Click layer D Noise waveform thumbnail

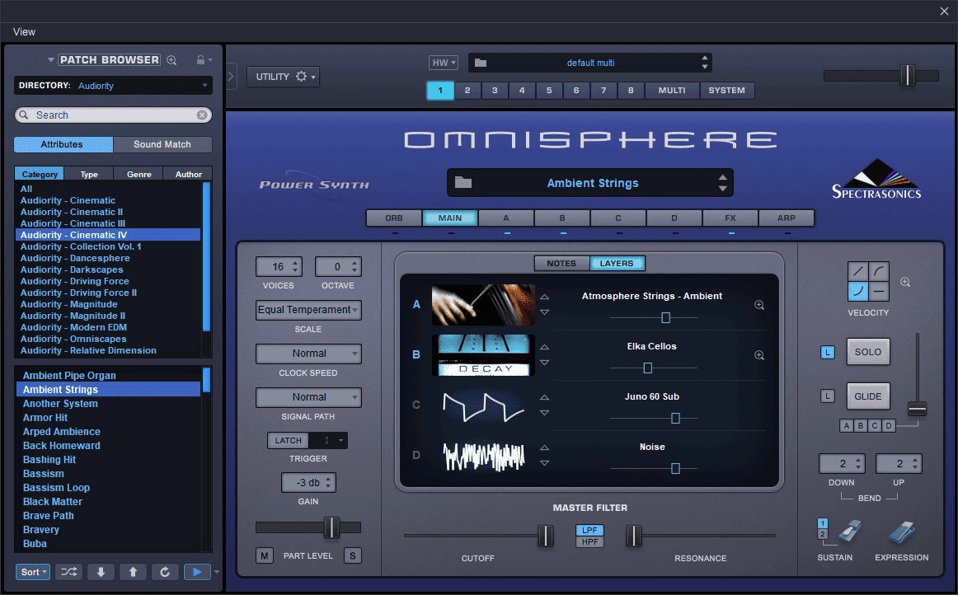[x=483, y=456]
